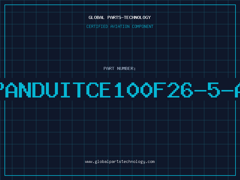Click the www prefix of the website URL
240x180 pixels.
click(x=89, y=162)
